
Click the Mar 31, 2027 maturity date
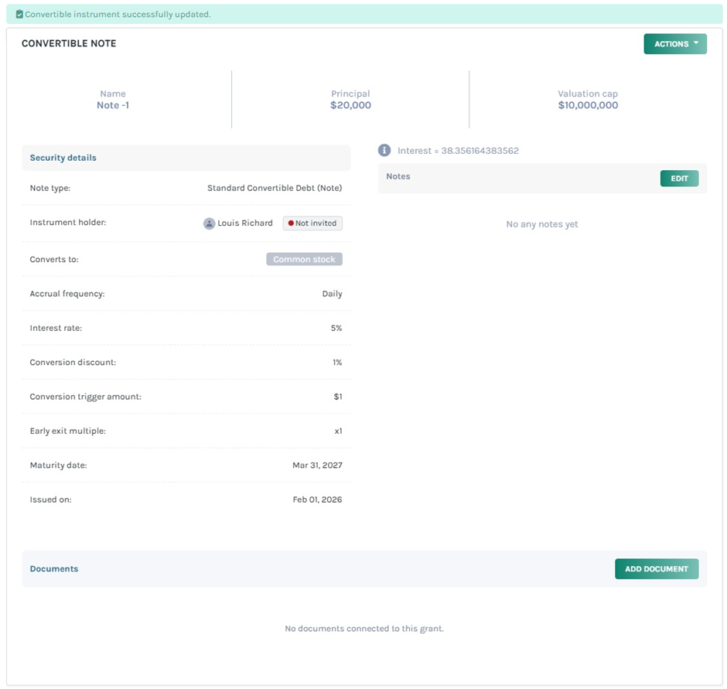click(317, 466)
